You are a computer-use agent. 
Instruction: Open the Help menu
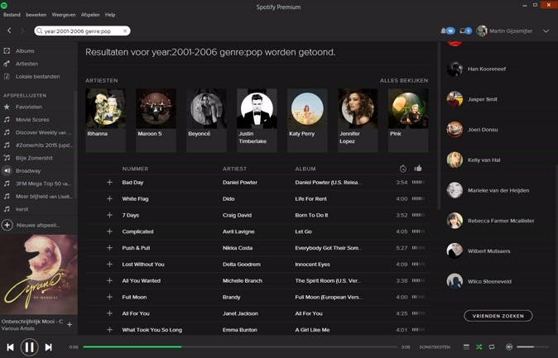(x=110, y=15)
